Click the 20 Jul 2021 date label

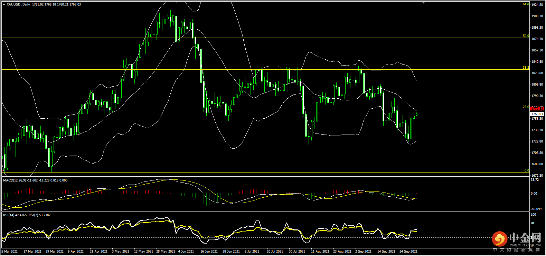click(275, 252)
